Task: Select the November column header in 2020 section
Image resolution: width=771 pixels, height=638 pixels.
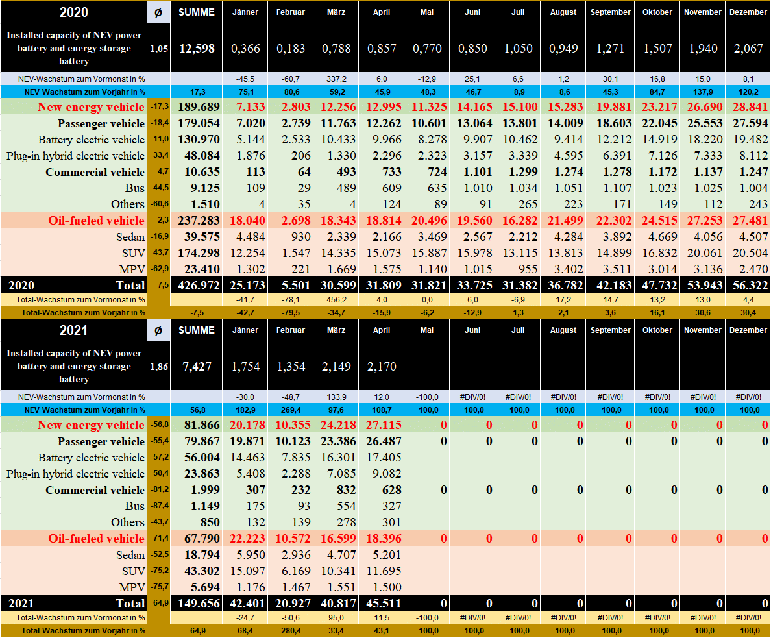Action: 702,12
